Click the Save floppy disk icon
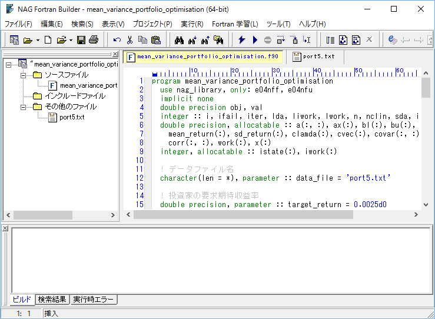The width and height of the screenshot is (435, 319). (x=81, y=40)
